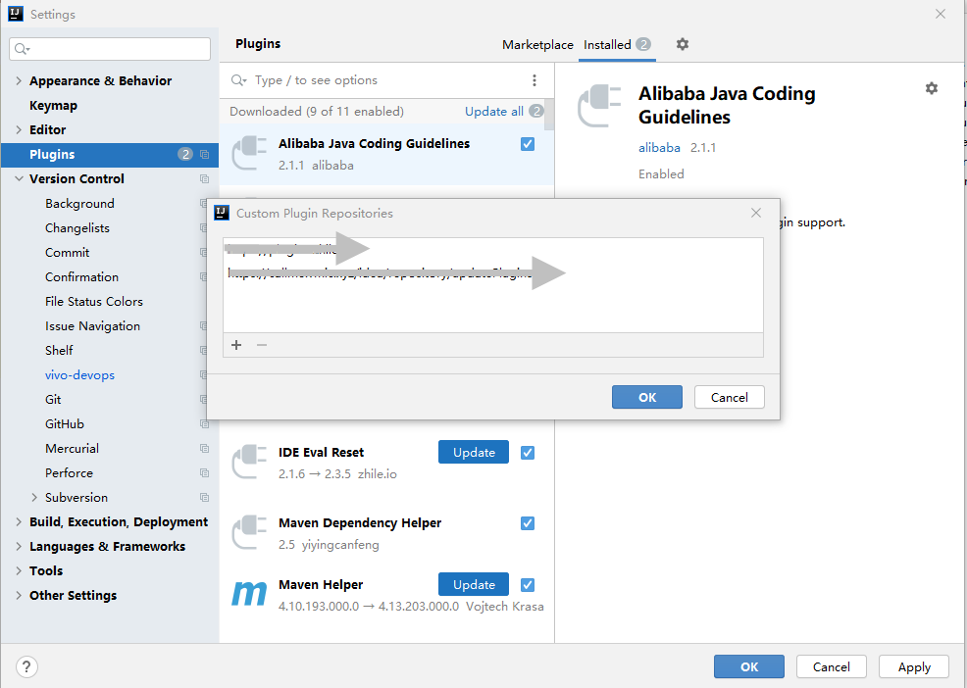This screenshot has width=967, height=688.
Task: Click the plugin search magnifier icon
Action: coord(238,80)
